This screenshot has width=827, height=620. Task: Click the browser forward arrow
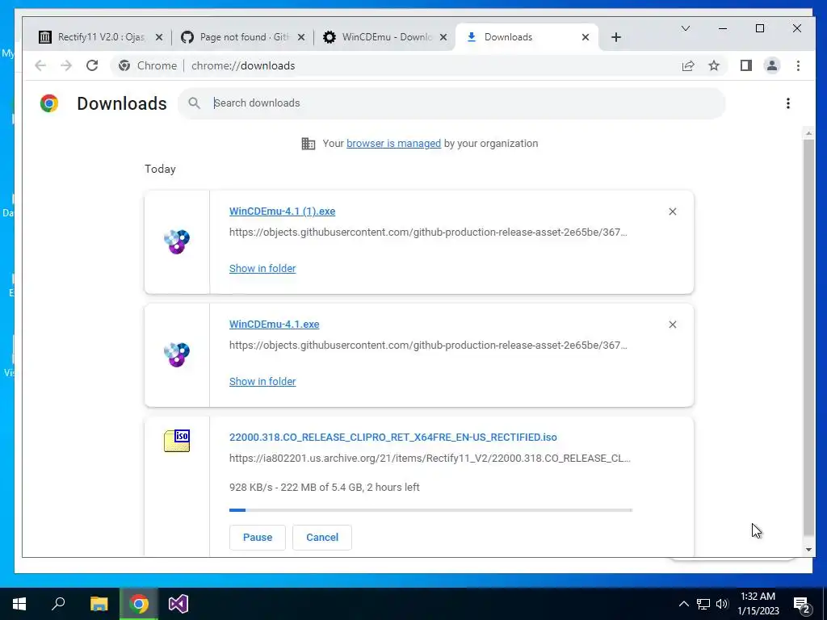66,65
